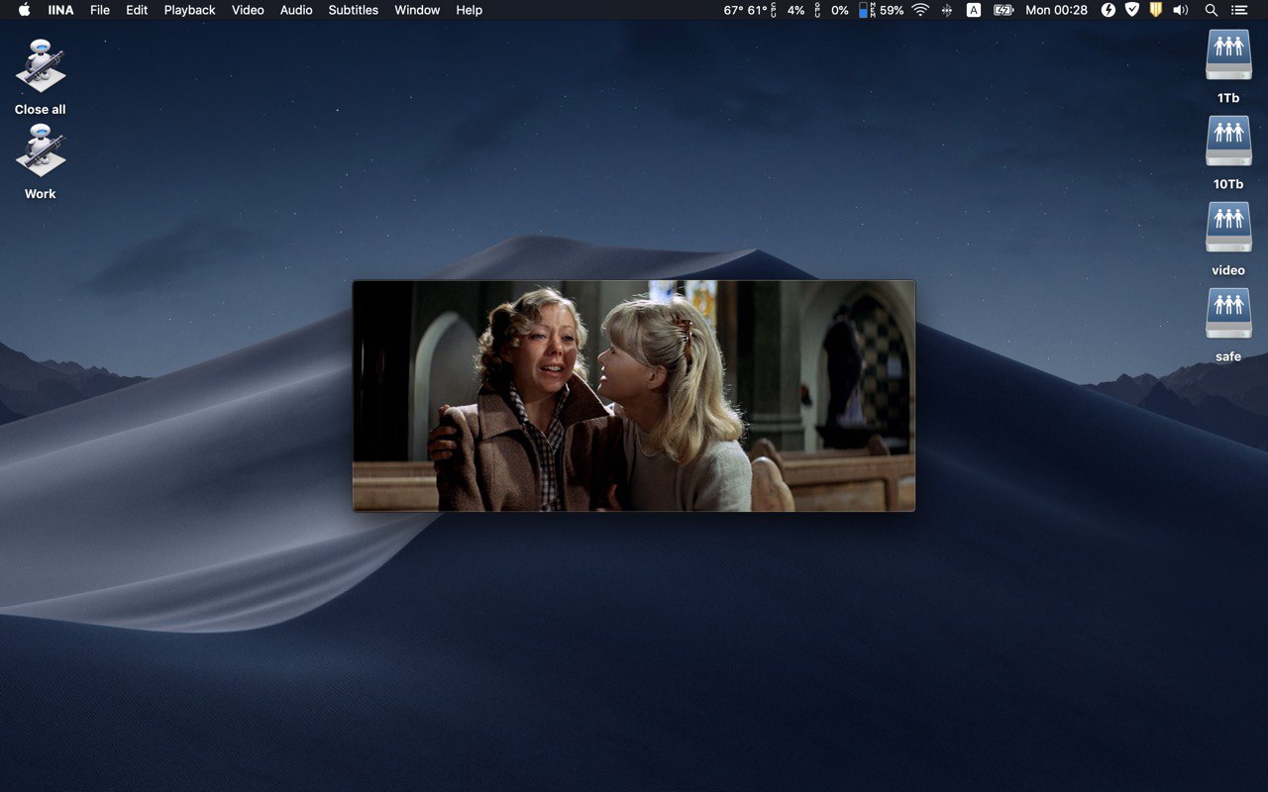This screenshot has width=1268, height=792.
Task: Open the Edit menu
Action: [137, 10]
